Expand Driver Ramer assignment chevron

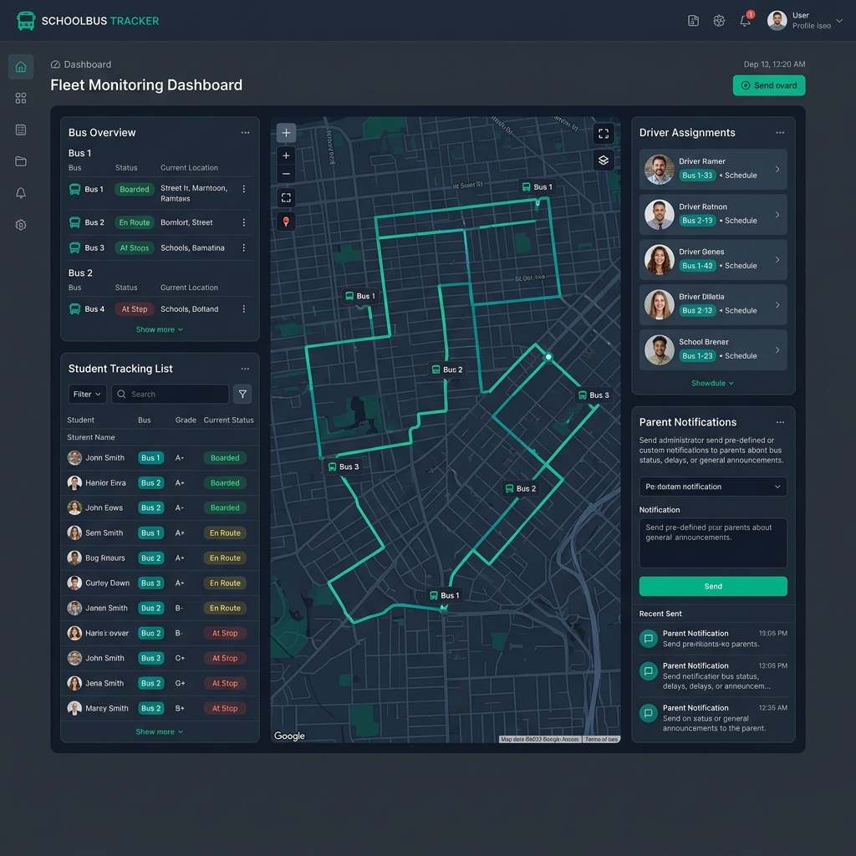tap(777, 170)
